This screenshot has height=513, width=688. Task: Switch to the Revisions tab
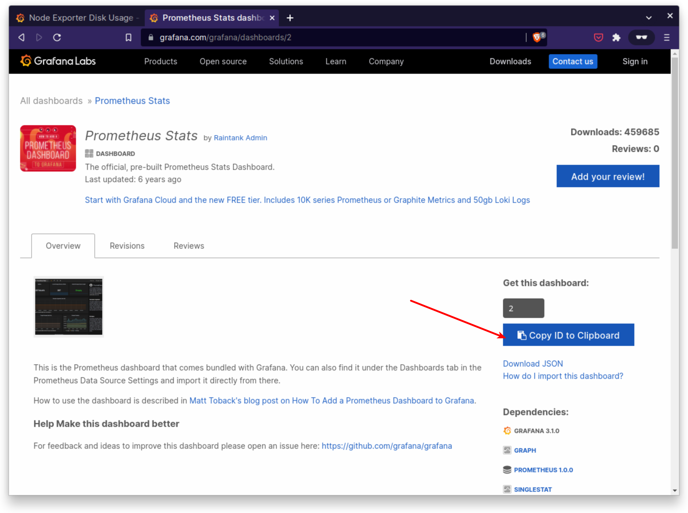click(127, 246)
